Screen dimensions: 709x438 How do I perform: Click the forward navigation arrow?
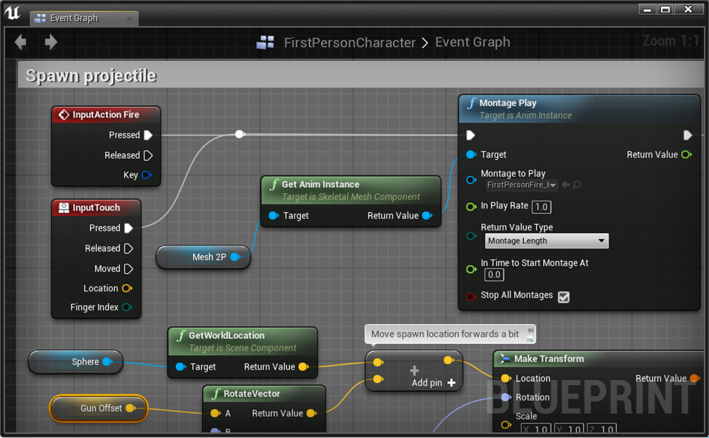coord(51,42)
